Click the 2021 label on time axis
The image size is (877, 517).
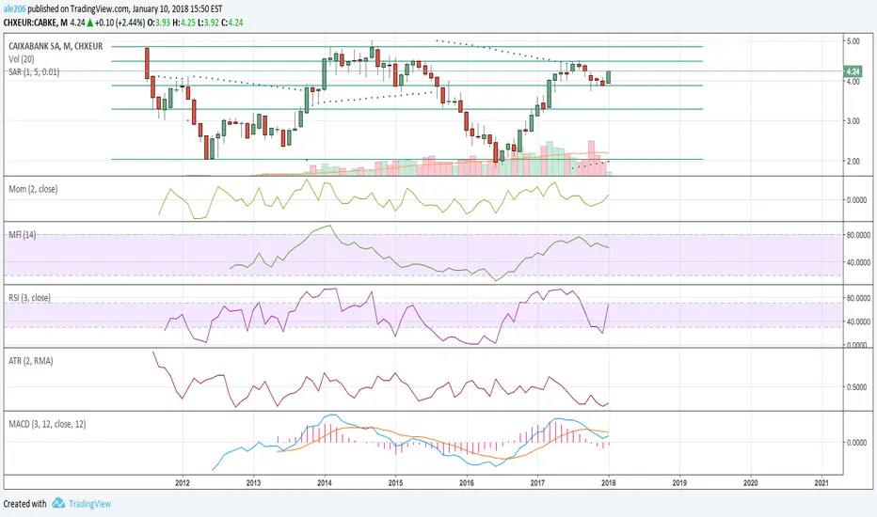coord(821,483)
